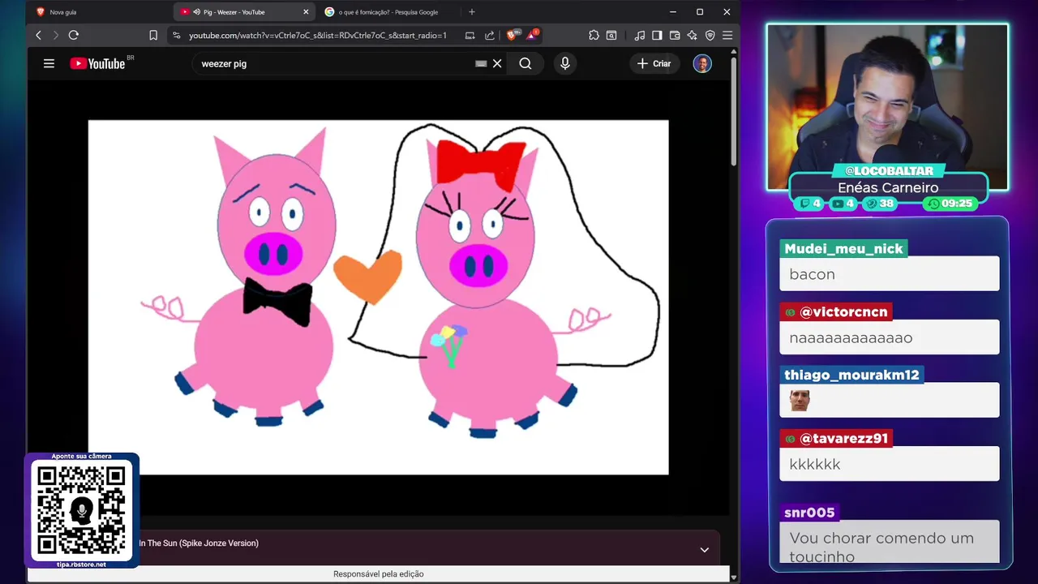
Task: Bookmark this page with the bookmark icon
Action: (x=152, y=35)
